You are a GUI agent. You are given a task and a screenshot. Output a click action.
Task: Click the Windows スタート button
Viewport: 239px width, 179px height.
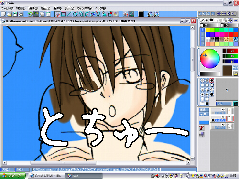[x=13, y=176]
